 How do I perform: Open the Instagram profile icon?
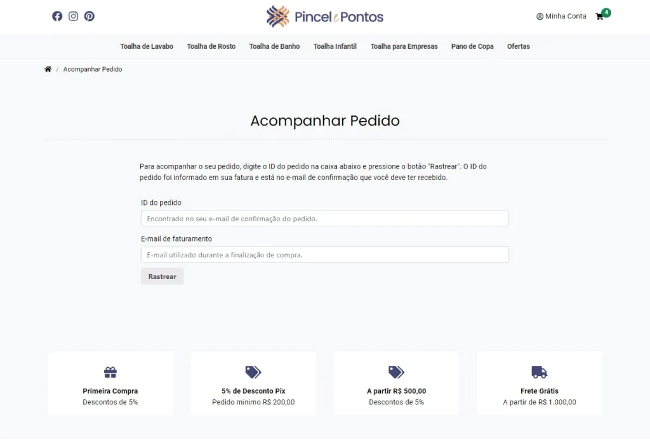click(x=74, y=16)
